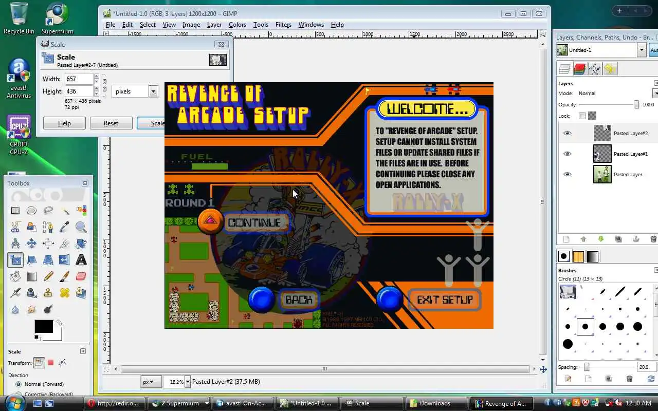Open the Layers tab menu arrow
This screenshot has width=658, height=411.
point(656,83)
